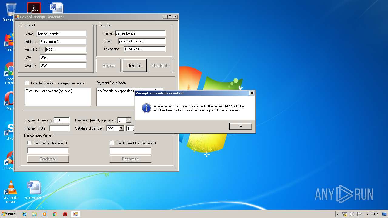The height and width of the screenshot is (218, 388).
Task: Open the Adobe Acrobat desktop shortcut
Action: (x=34, y=8)
